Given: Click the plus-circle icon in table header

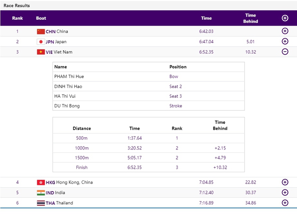Looking at the screenshot, I should [285, 18].
